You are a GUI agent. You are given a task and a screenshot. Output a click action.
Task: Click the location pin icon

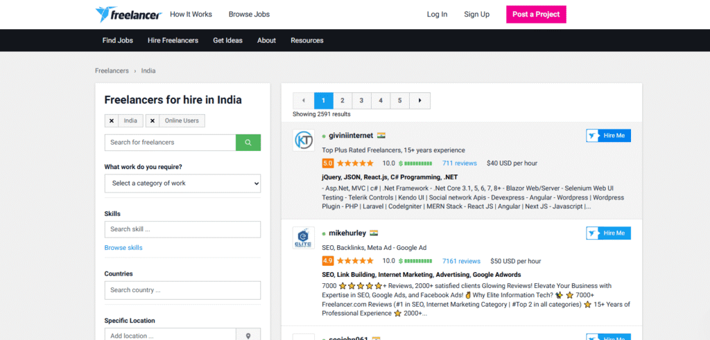pyautogui.click(x=248, y=335)
